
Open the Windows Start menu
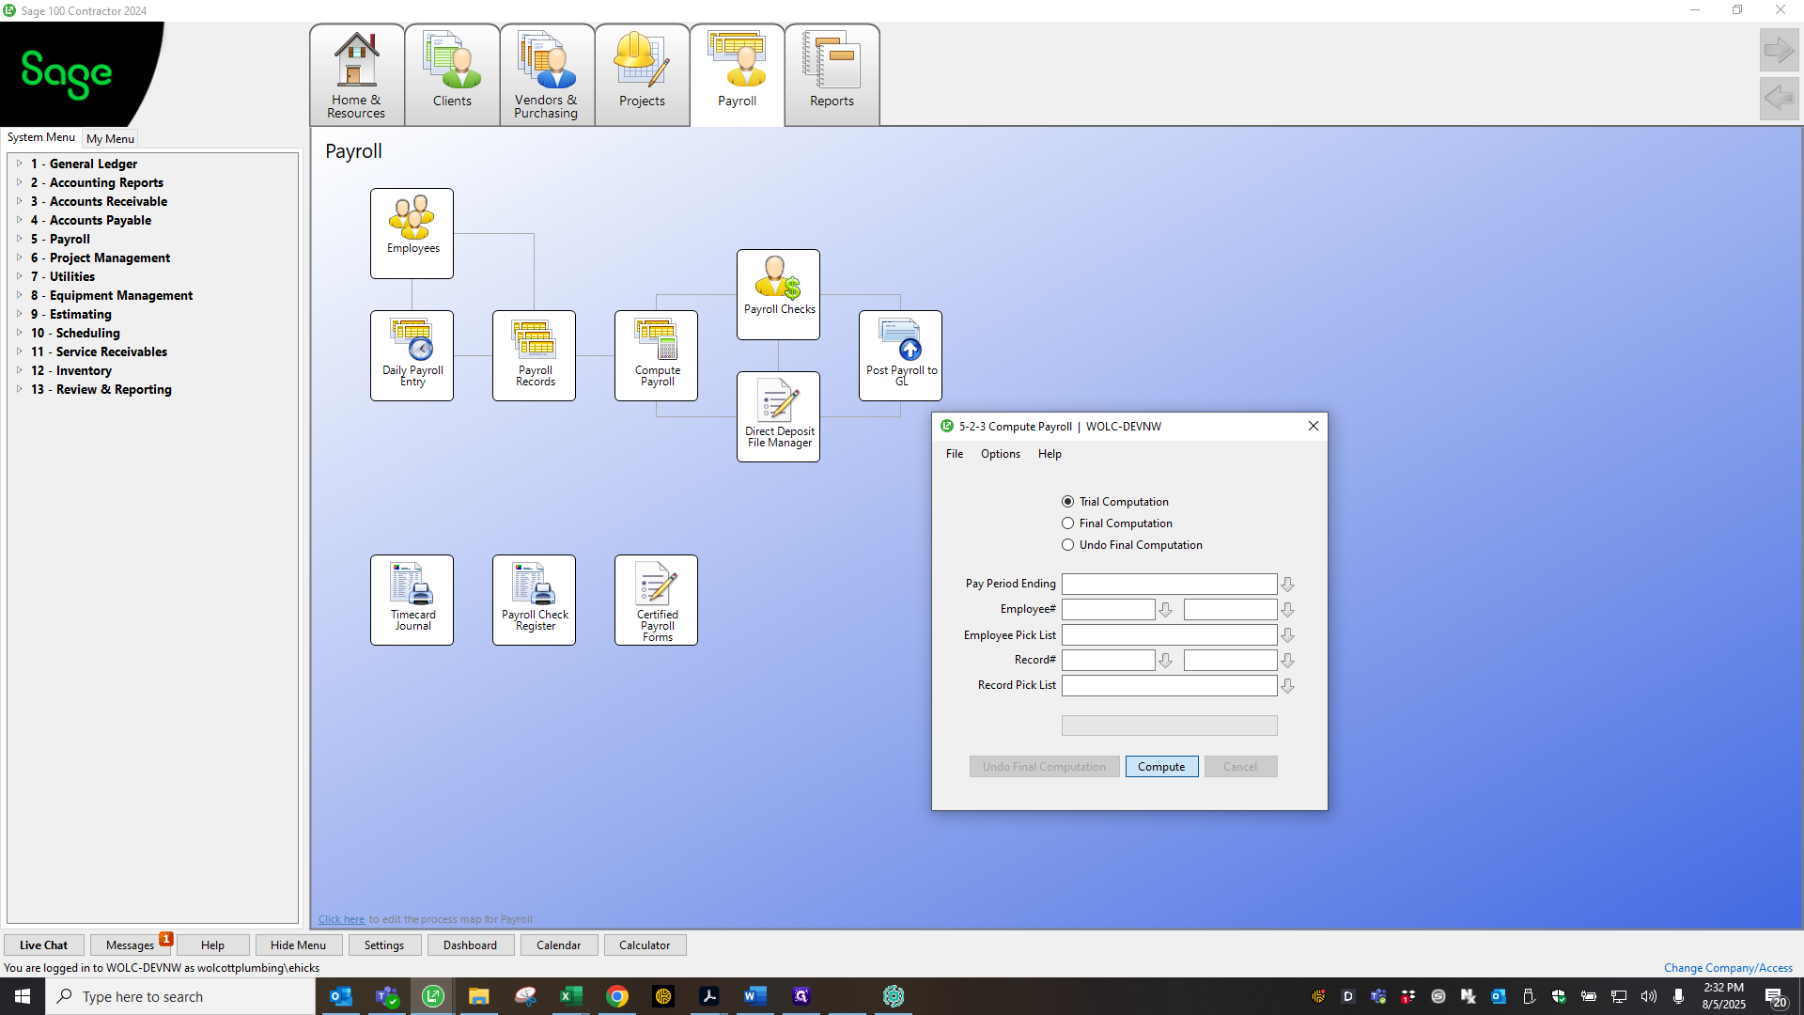[23, 996]
